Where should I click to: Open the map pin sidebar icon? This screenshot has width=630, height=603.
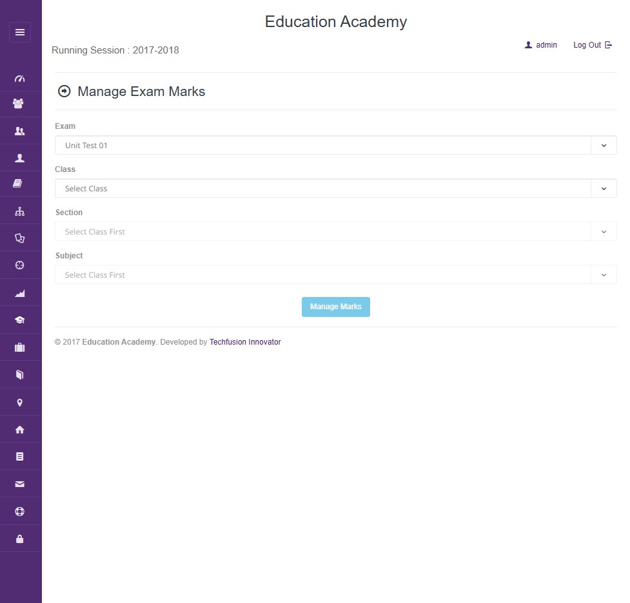pyautogui.click(x=20, y=403)
